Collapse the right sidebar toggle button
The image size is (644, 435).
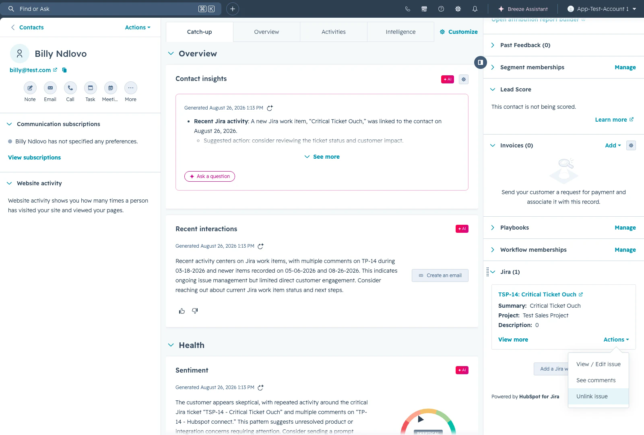(x=480, y=62)
